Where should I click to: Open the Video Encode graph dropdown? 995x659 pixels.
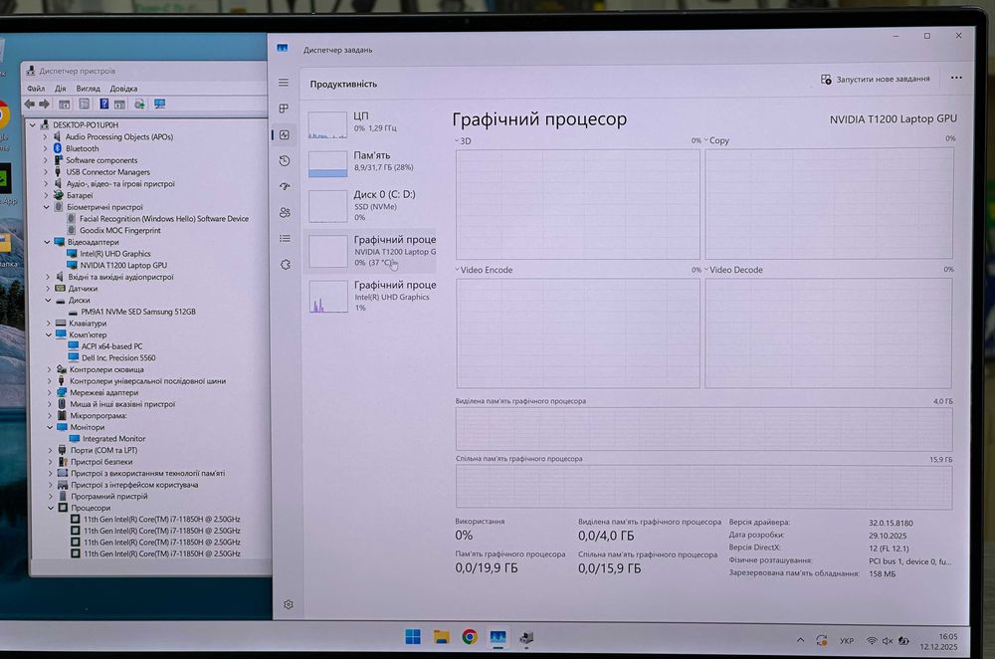coord(484,270)
